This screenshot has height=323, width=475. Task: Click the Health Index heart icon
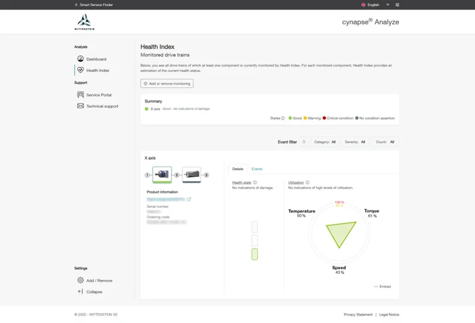pyautogui.click(x=80, y=70)
